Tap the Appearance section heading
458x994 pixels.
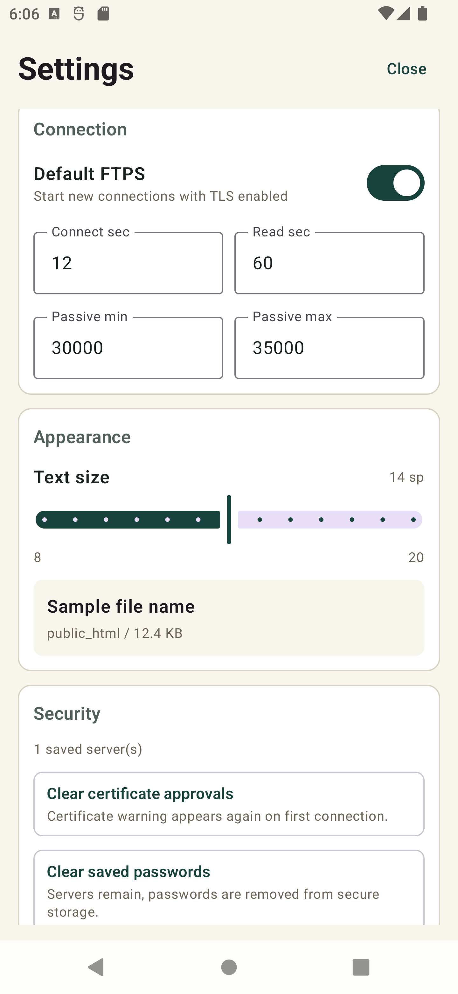coord(82,437)
